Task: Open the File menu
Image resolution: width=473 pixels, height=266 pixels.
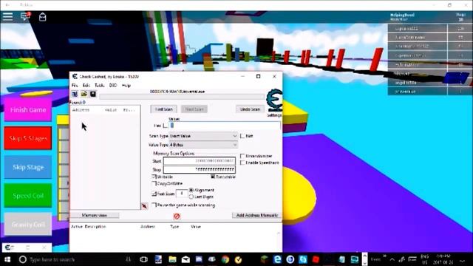Action: [75, 86]
